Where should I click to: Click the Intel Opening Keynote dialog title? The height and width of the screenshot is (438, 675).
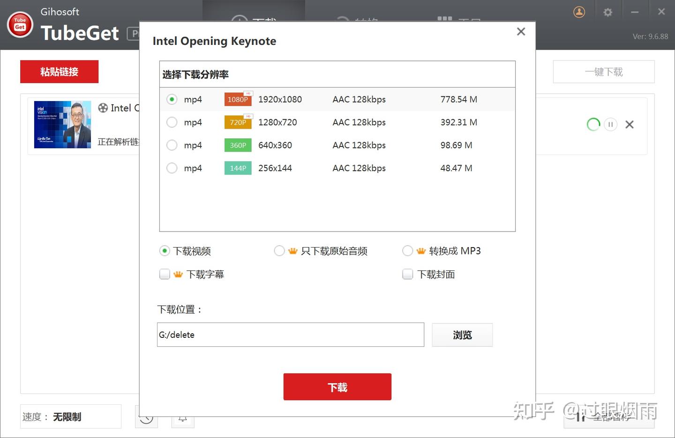[214, 41]
